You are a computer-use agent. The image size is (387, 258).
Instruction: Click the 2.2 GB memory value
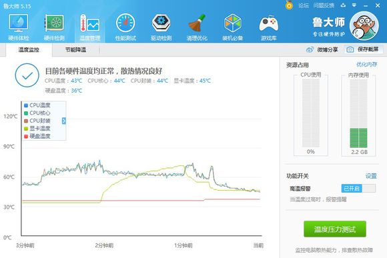(x=360, y=152)
